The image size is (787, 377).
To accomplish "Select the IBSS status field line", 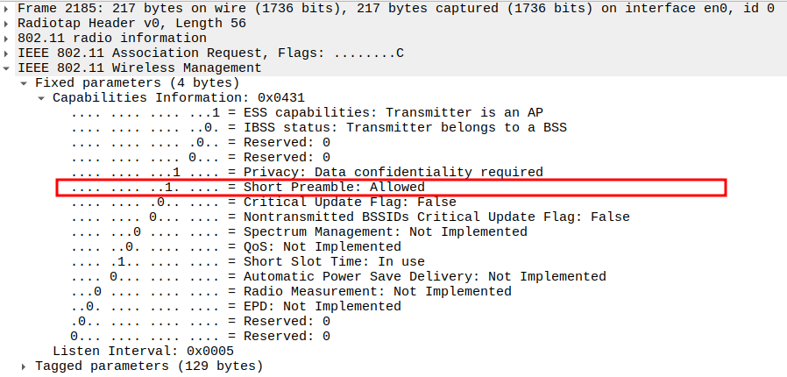I will tap(404, 127).
